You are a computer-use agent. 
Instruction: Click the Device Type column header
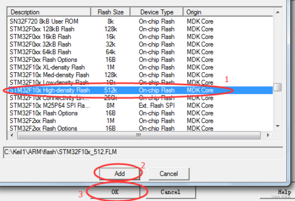pos(157,12)
